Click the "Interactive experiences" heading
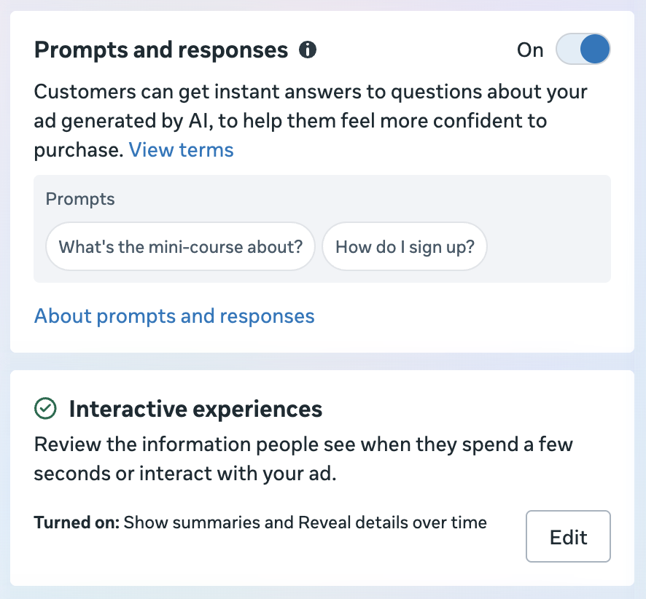646x599 pixels. [x=195, y=410]
